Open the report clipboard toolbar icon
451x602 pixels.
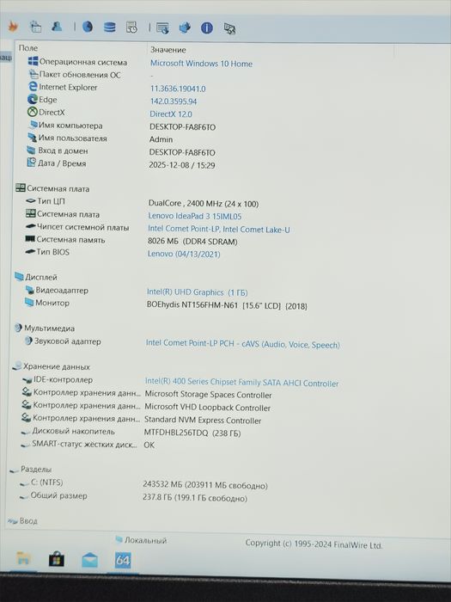click(x=35, y=26)
